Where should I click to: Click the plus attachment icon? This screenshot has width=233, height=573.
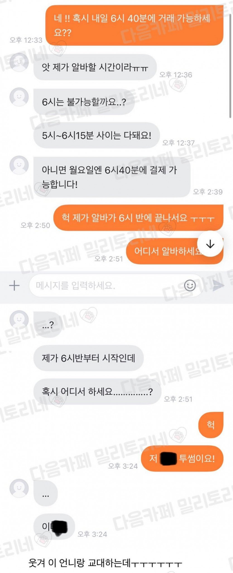click(x=14, y=286)
